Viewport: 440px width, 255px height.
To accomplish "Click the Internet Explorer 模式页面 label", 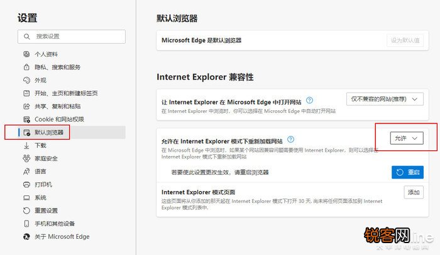I will pyautogui.click(x=199, y=192).
